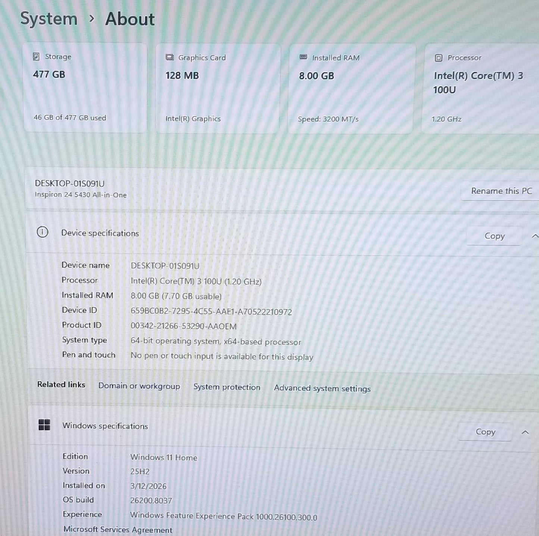The width and height of the screenshot is (539, 536).
Task: Click the Storage card icon
Action: [x=36, y=57]
